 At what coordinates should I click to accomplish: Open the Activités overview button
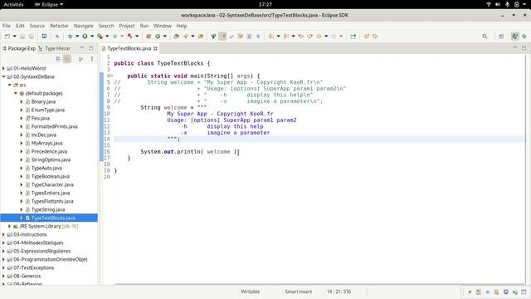point(13,4)
